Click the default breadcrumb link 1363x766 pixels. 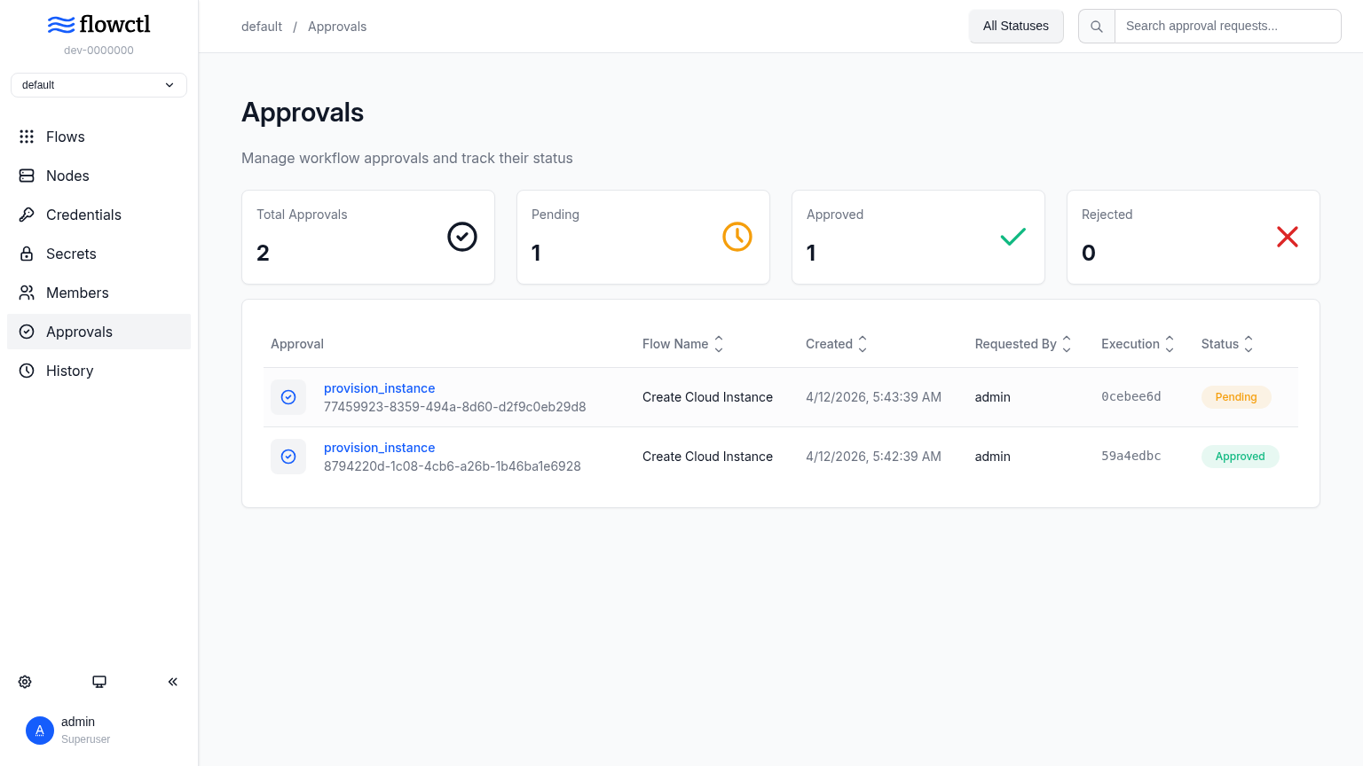coord(262,27)
